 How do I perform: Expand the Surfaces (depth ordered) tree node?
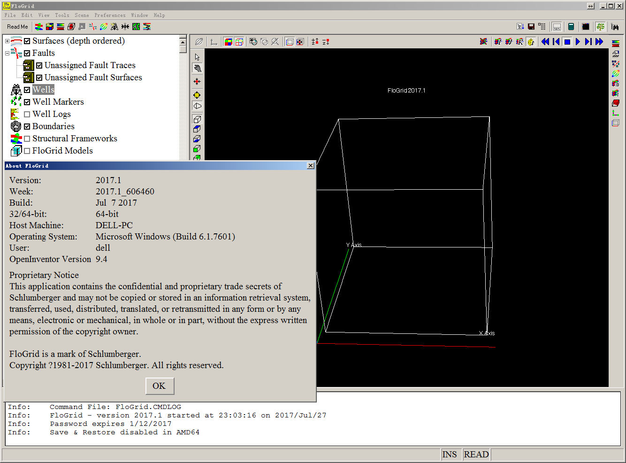click(7, 41)
